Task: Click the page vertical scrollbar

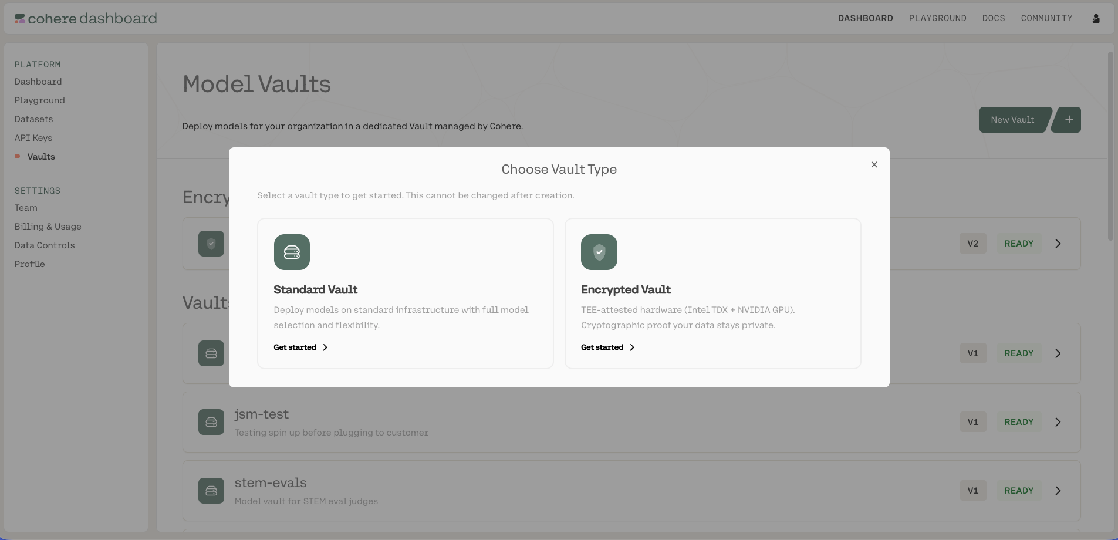Action: coord(1110,146)
